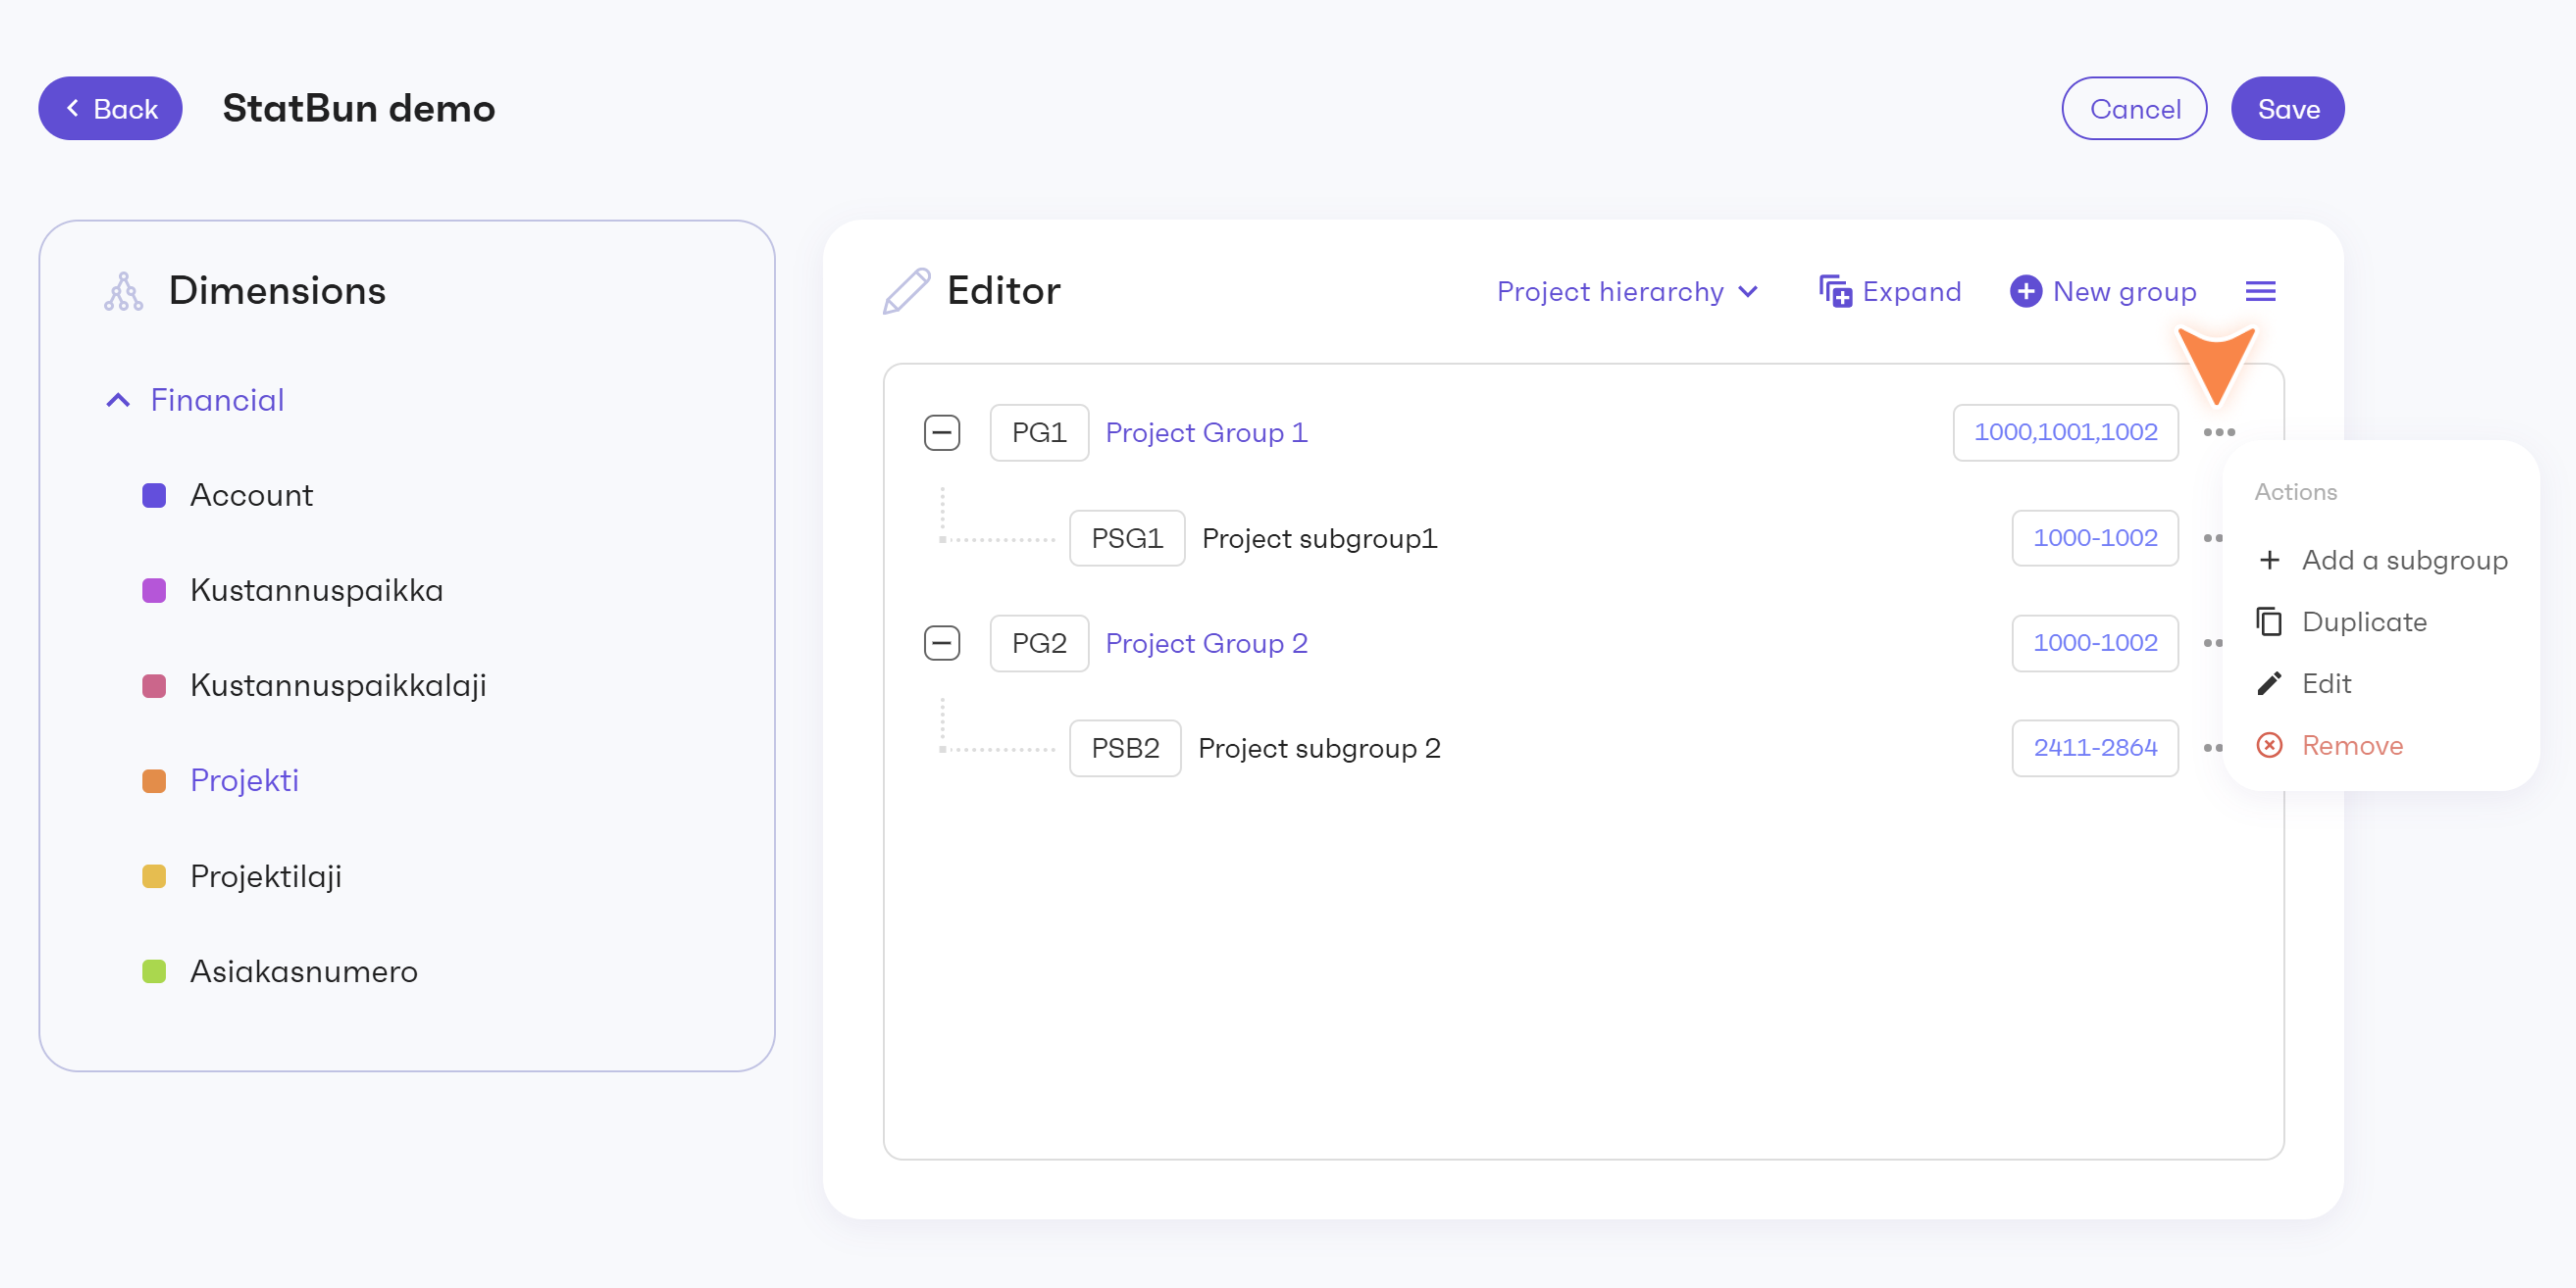Click the Duplicate copy icon
The width and height of the screenshot is (2576, 1288).
pyautogui.click(x=2269, y=622)
